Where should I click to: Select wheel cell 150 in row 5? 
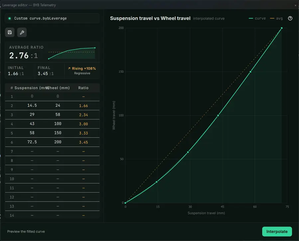pos(58,133)
